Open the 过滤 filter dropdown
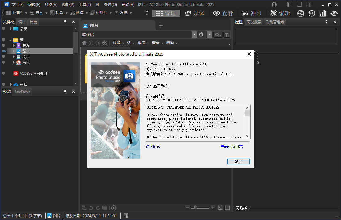The width and height of the screenshot is (341, 220). (x=118, y=43)
